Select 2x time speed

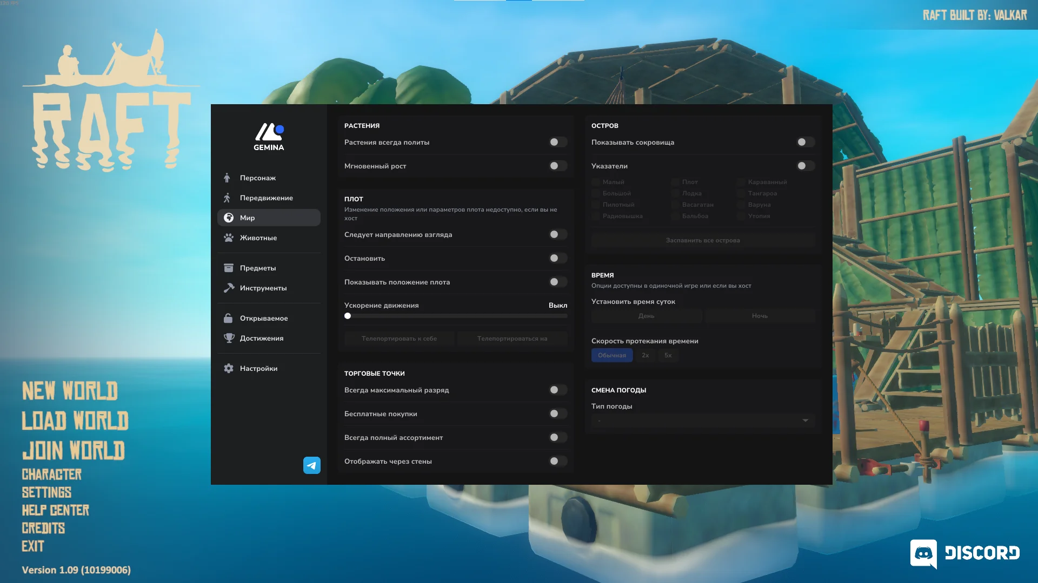645,355
